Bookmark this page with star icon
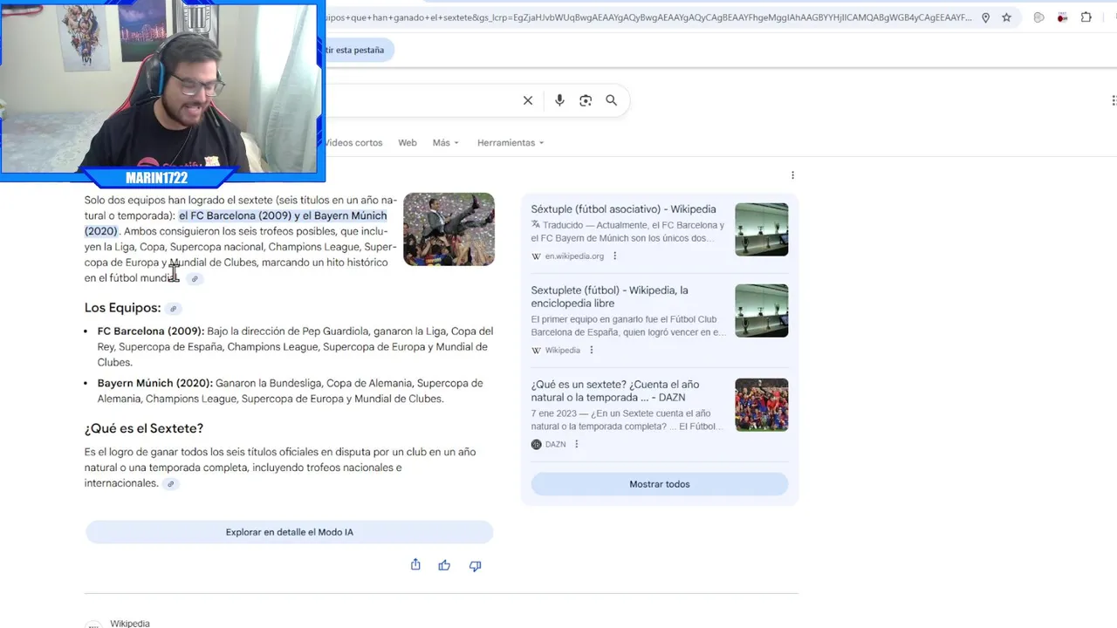1117x628 pixels. (1006, 17)
